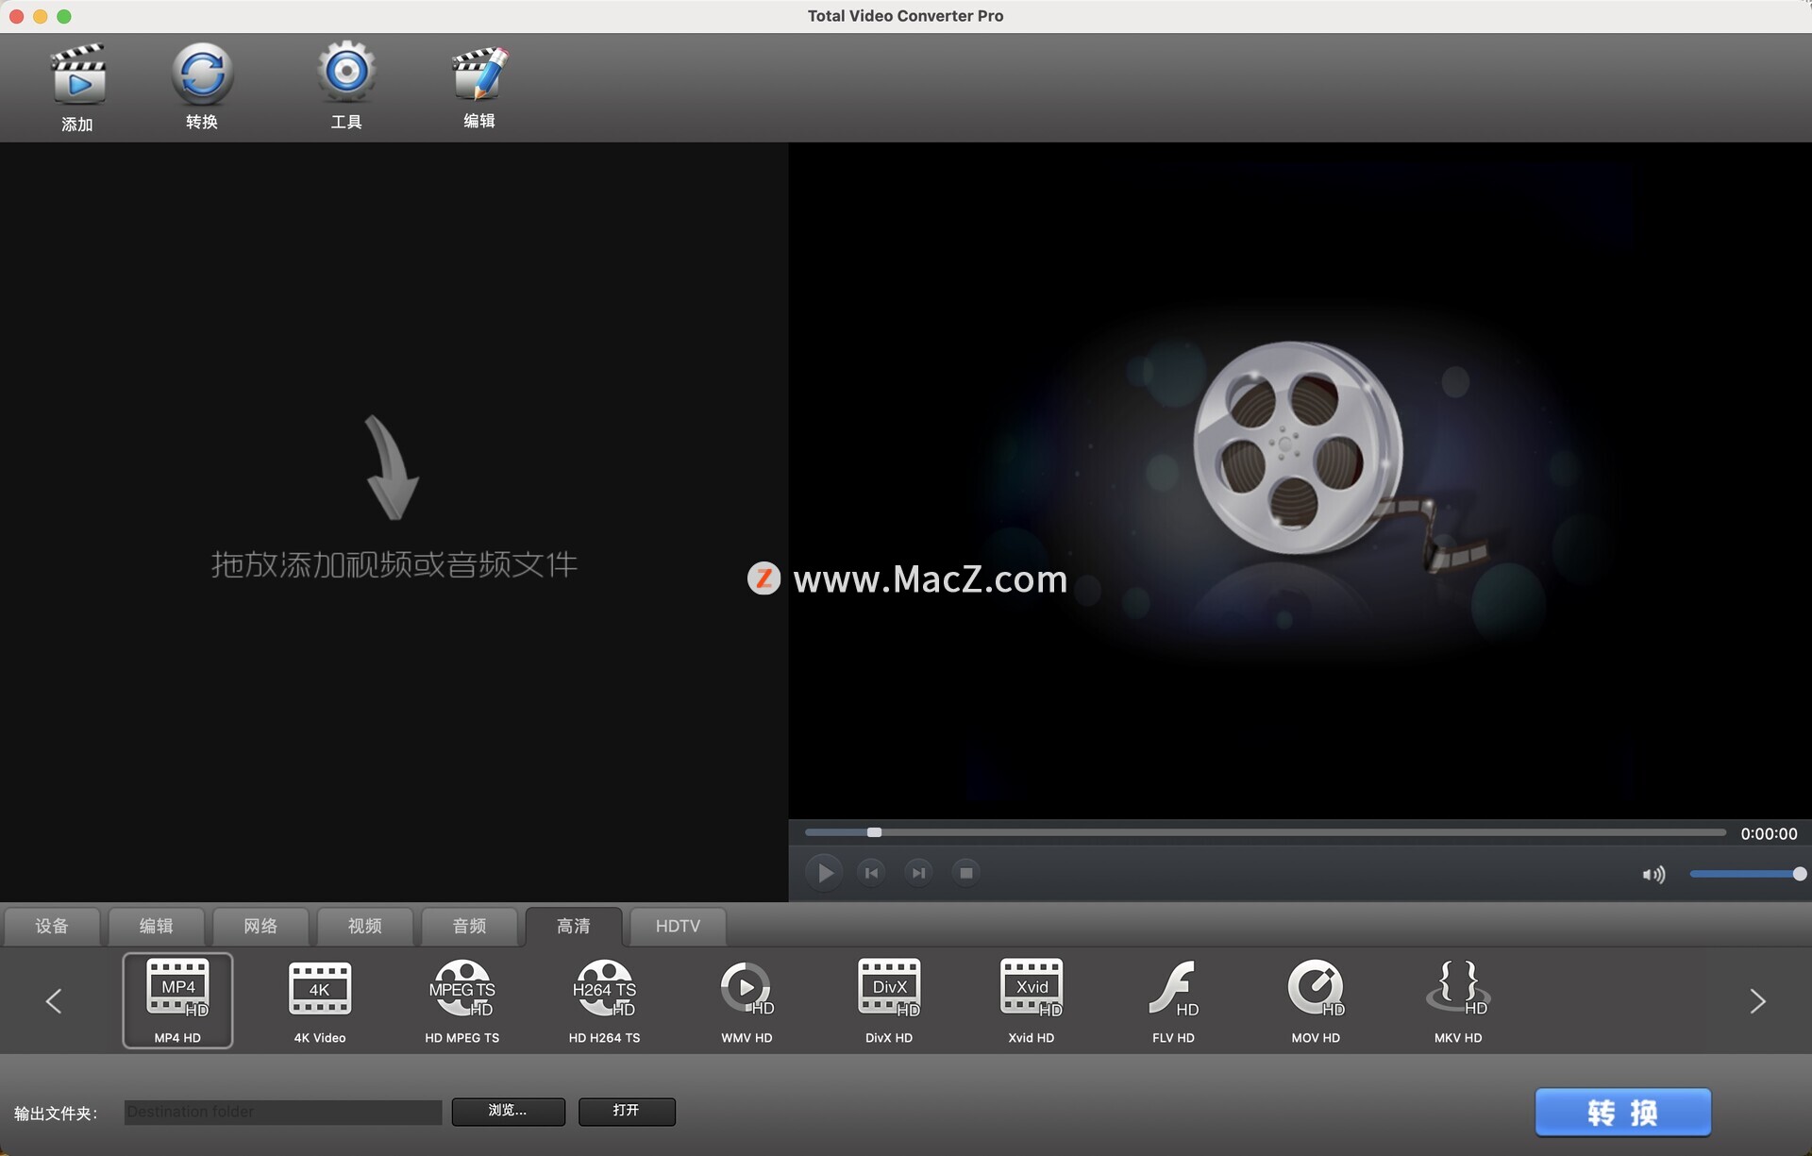This screenshot has width=1812, height=1156.
Task: Click the 打开 open folder button
Action: (627, 1111)
